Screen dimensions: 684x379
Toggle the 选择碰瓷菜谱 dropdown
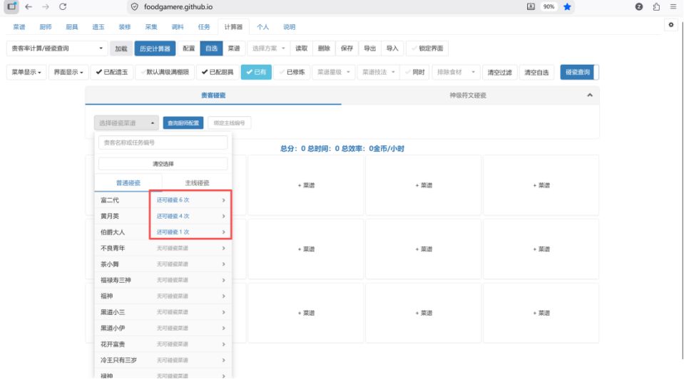point(126,123)
